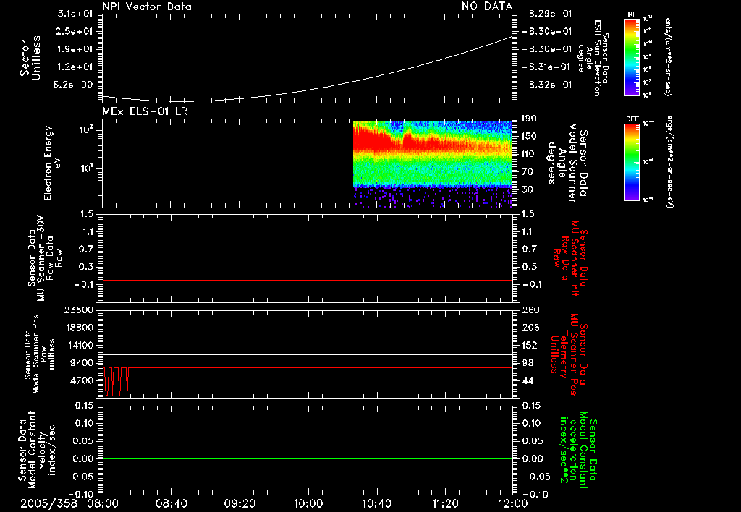The width and height of the screenshot is (741, 512).
Task: Click the 'cnts/(cm**2-sr-sec)' units label
Action: click(668, 57)
